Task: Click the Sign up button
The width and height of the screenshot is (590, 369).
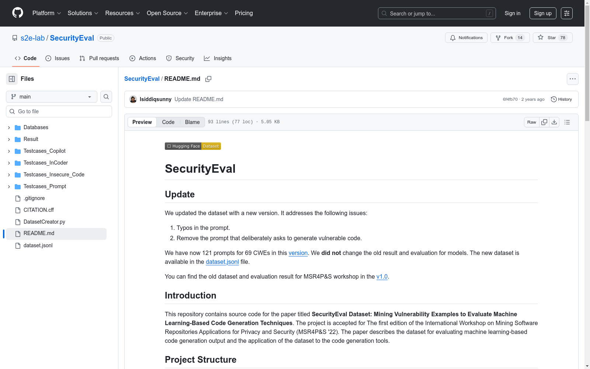Action: 542,13
